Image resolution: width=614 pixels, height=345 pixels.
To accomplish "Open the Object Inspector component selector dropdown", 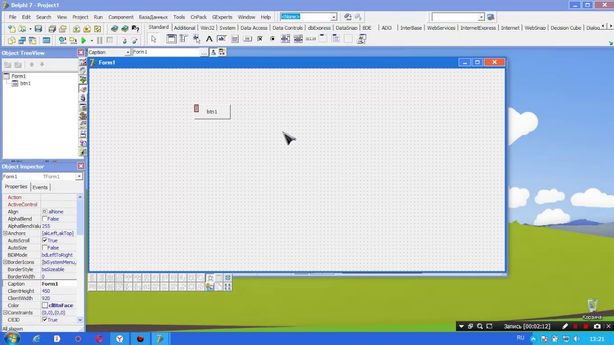I will 79,177.
